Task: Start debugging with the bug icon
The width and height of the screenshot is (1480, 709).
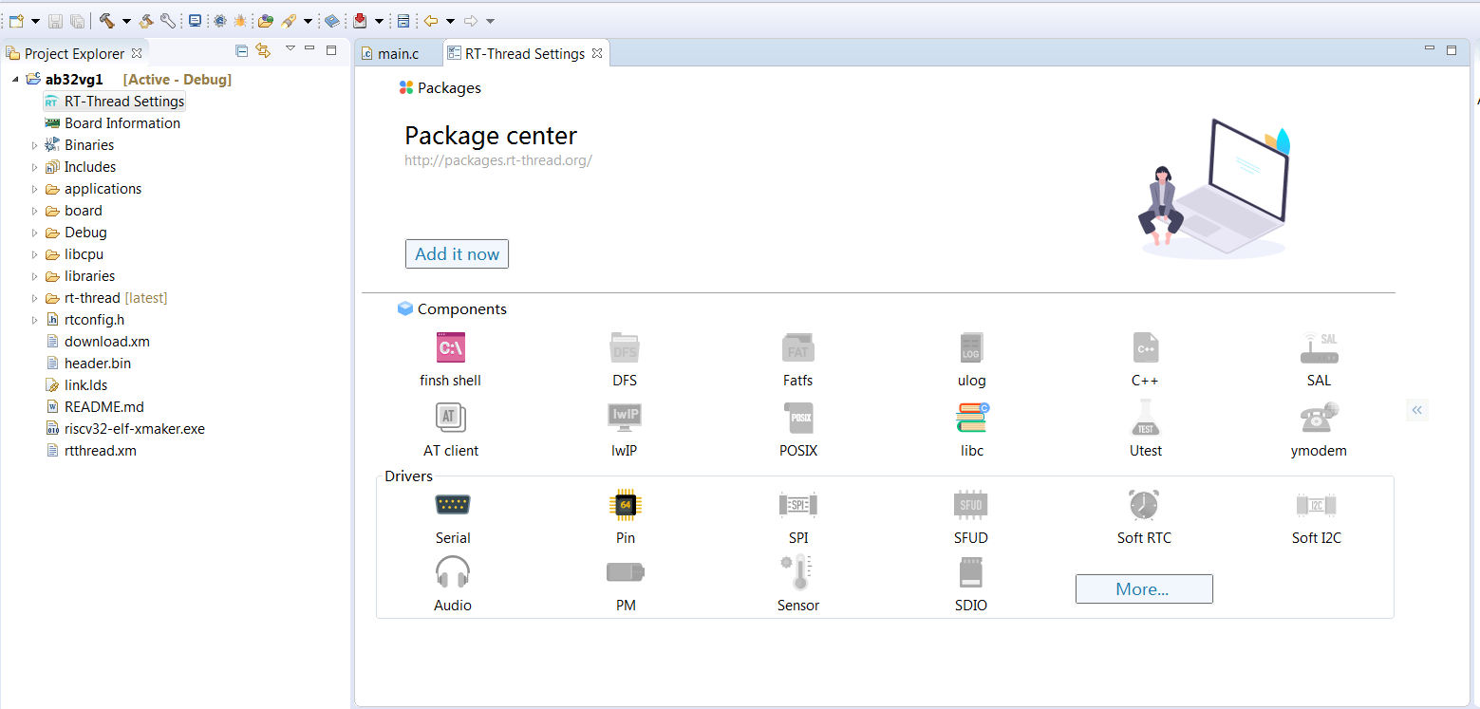Action: (x=240, y=20)
